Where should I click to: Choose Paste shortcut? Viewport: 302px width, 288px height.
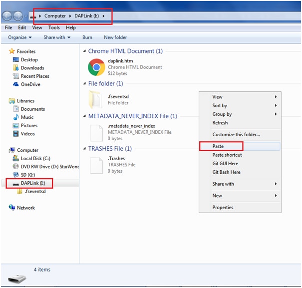[x=240, y=155]
